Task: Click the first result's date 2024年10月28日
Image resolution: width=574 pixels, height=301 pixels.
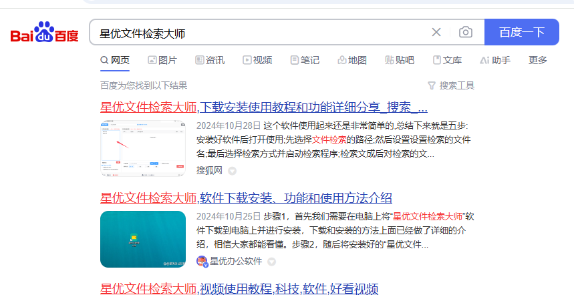Action: (229, 126)
